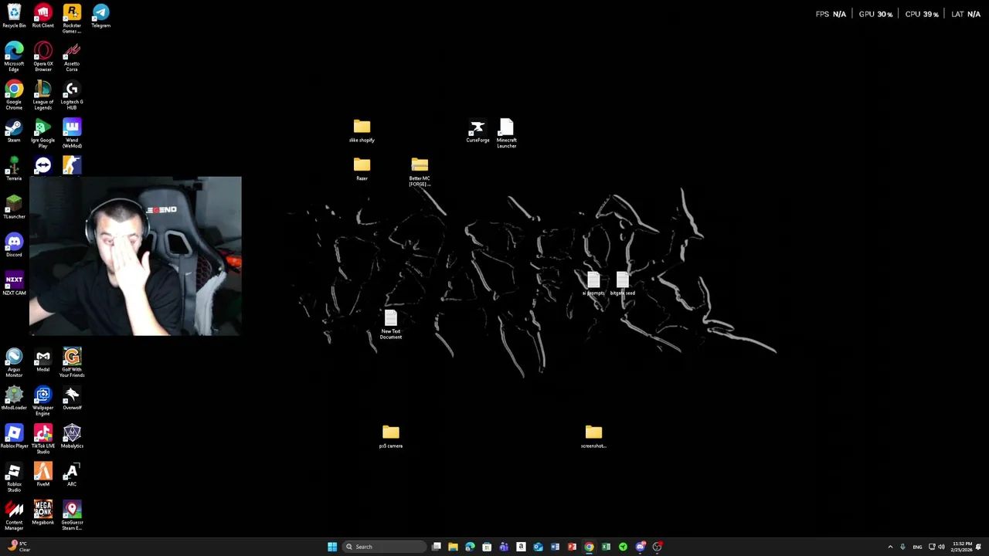This screenshot has width=989, height=556.
Task: Select the ai prompts text file
Action: (x=593, y=283)
